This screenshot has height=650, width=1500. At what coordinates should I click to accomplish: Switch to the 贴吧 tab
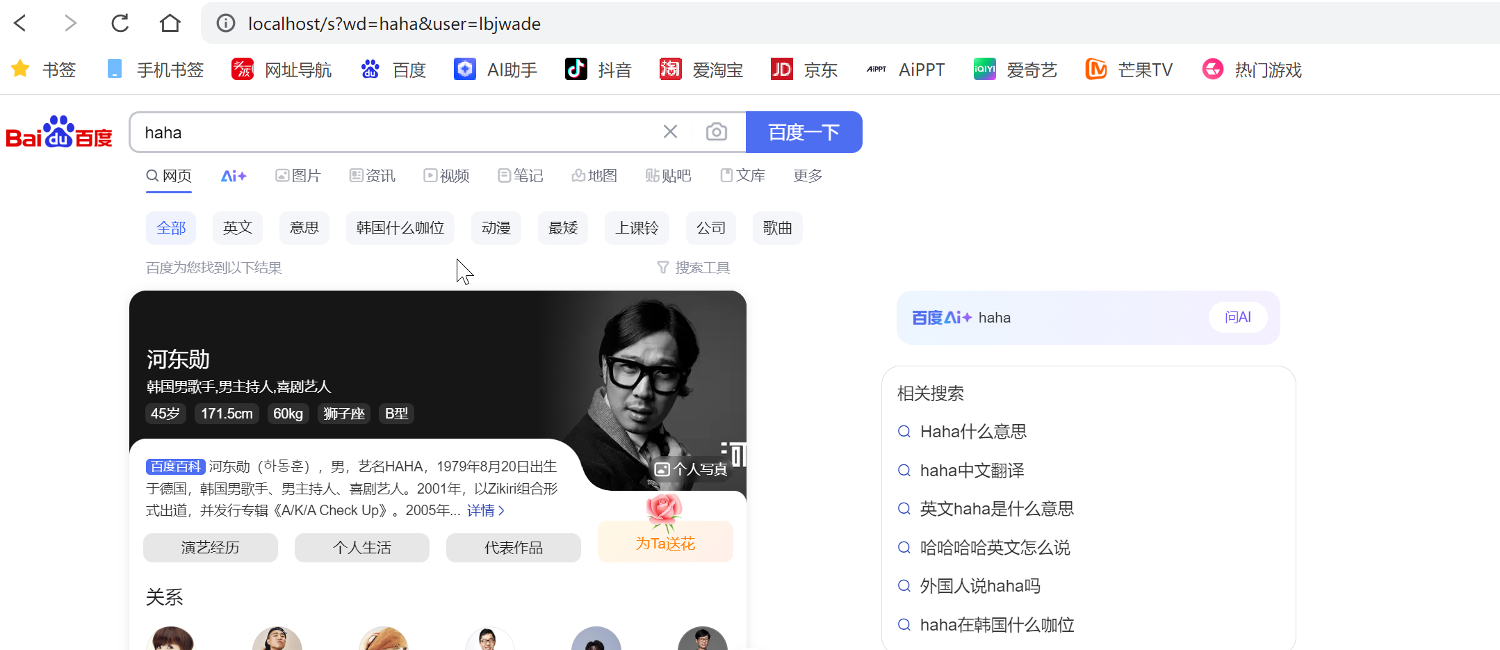(x=669, y=176)
